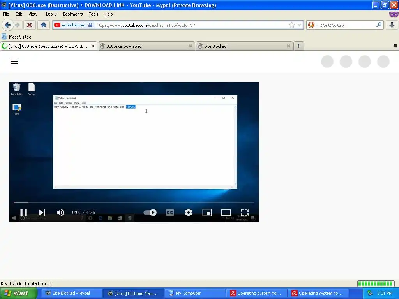
Task: Close the [Virus] 000.exe YouTube tab
Action: tap(93, 46)
